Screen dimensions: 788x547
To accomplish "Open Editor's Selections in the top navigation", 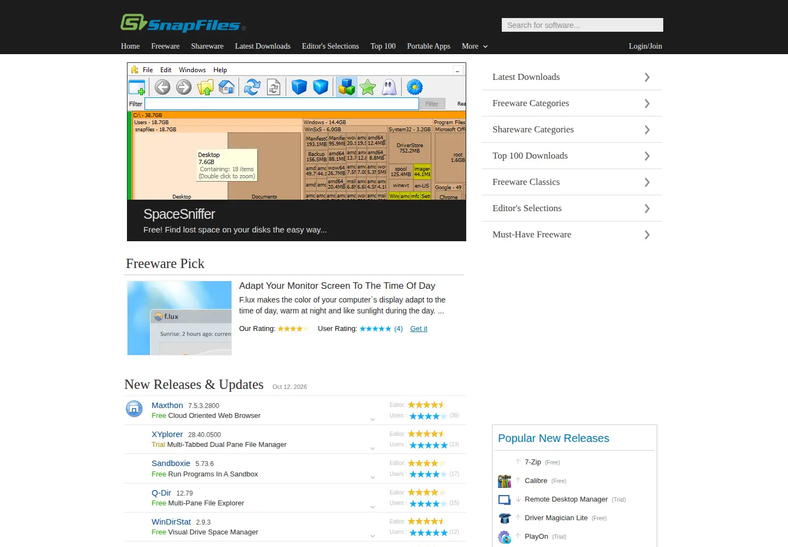I will pos(331,46).
